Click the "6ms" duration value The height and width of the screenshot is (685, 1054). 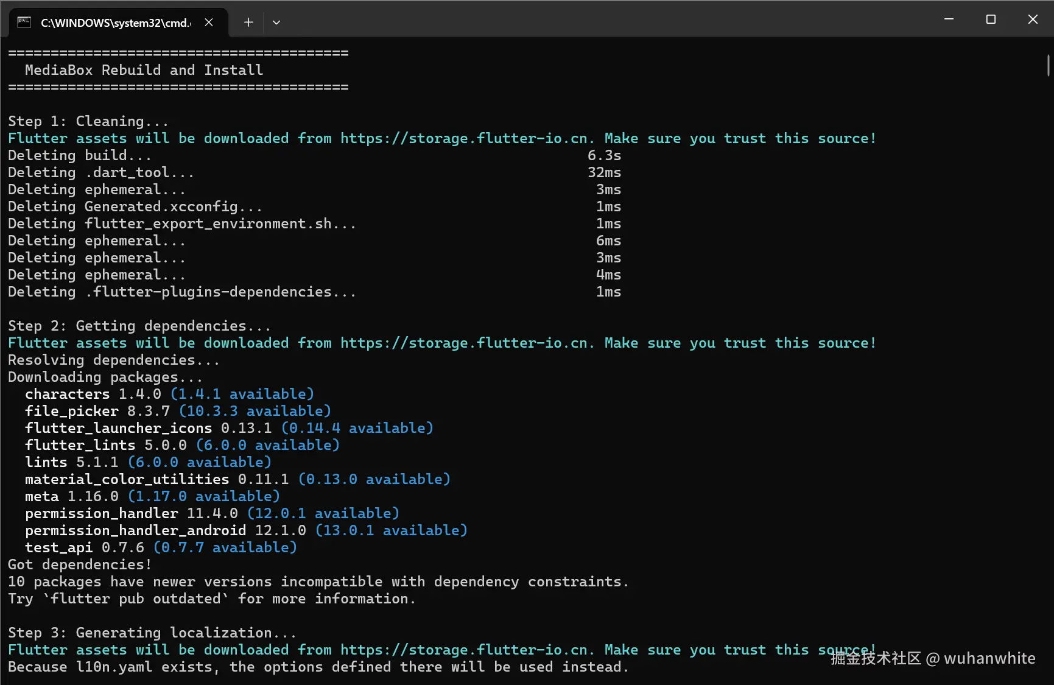pyautogui.click(x=608, y=241)
